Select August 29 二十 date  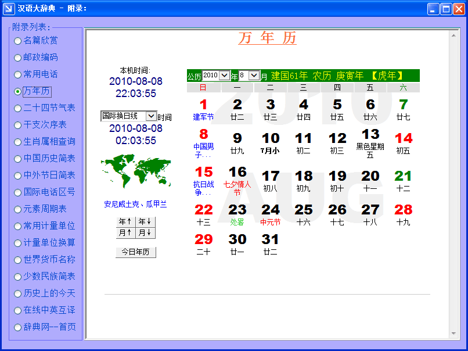click(x=204, y=245)
